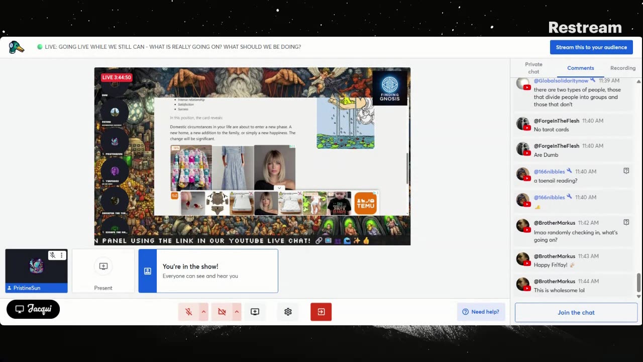The height and width of the screenshot is (362, 643).
Task: Click 'No tarot cards' comment text
Action: point(552,129)
